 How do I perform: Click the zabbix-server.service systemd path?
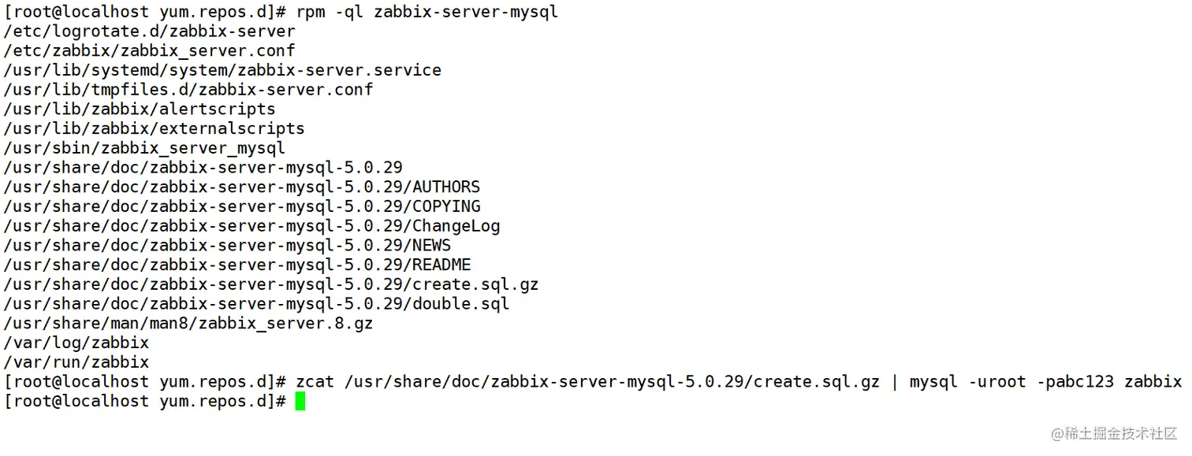pyautogui.click(x=222, y=71)
